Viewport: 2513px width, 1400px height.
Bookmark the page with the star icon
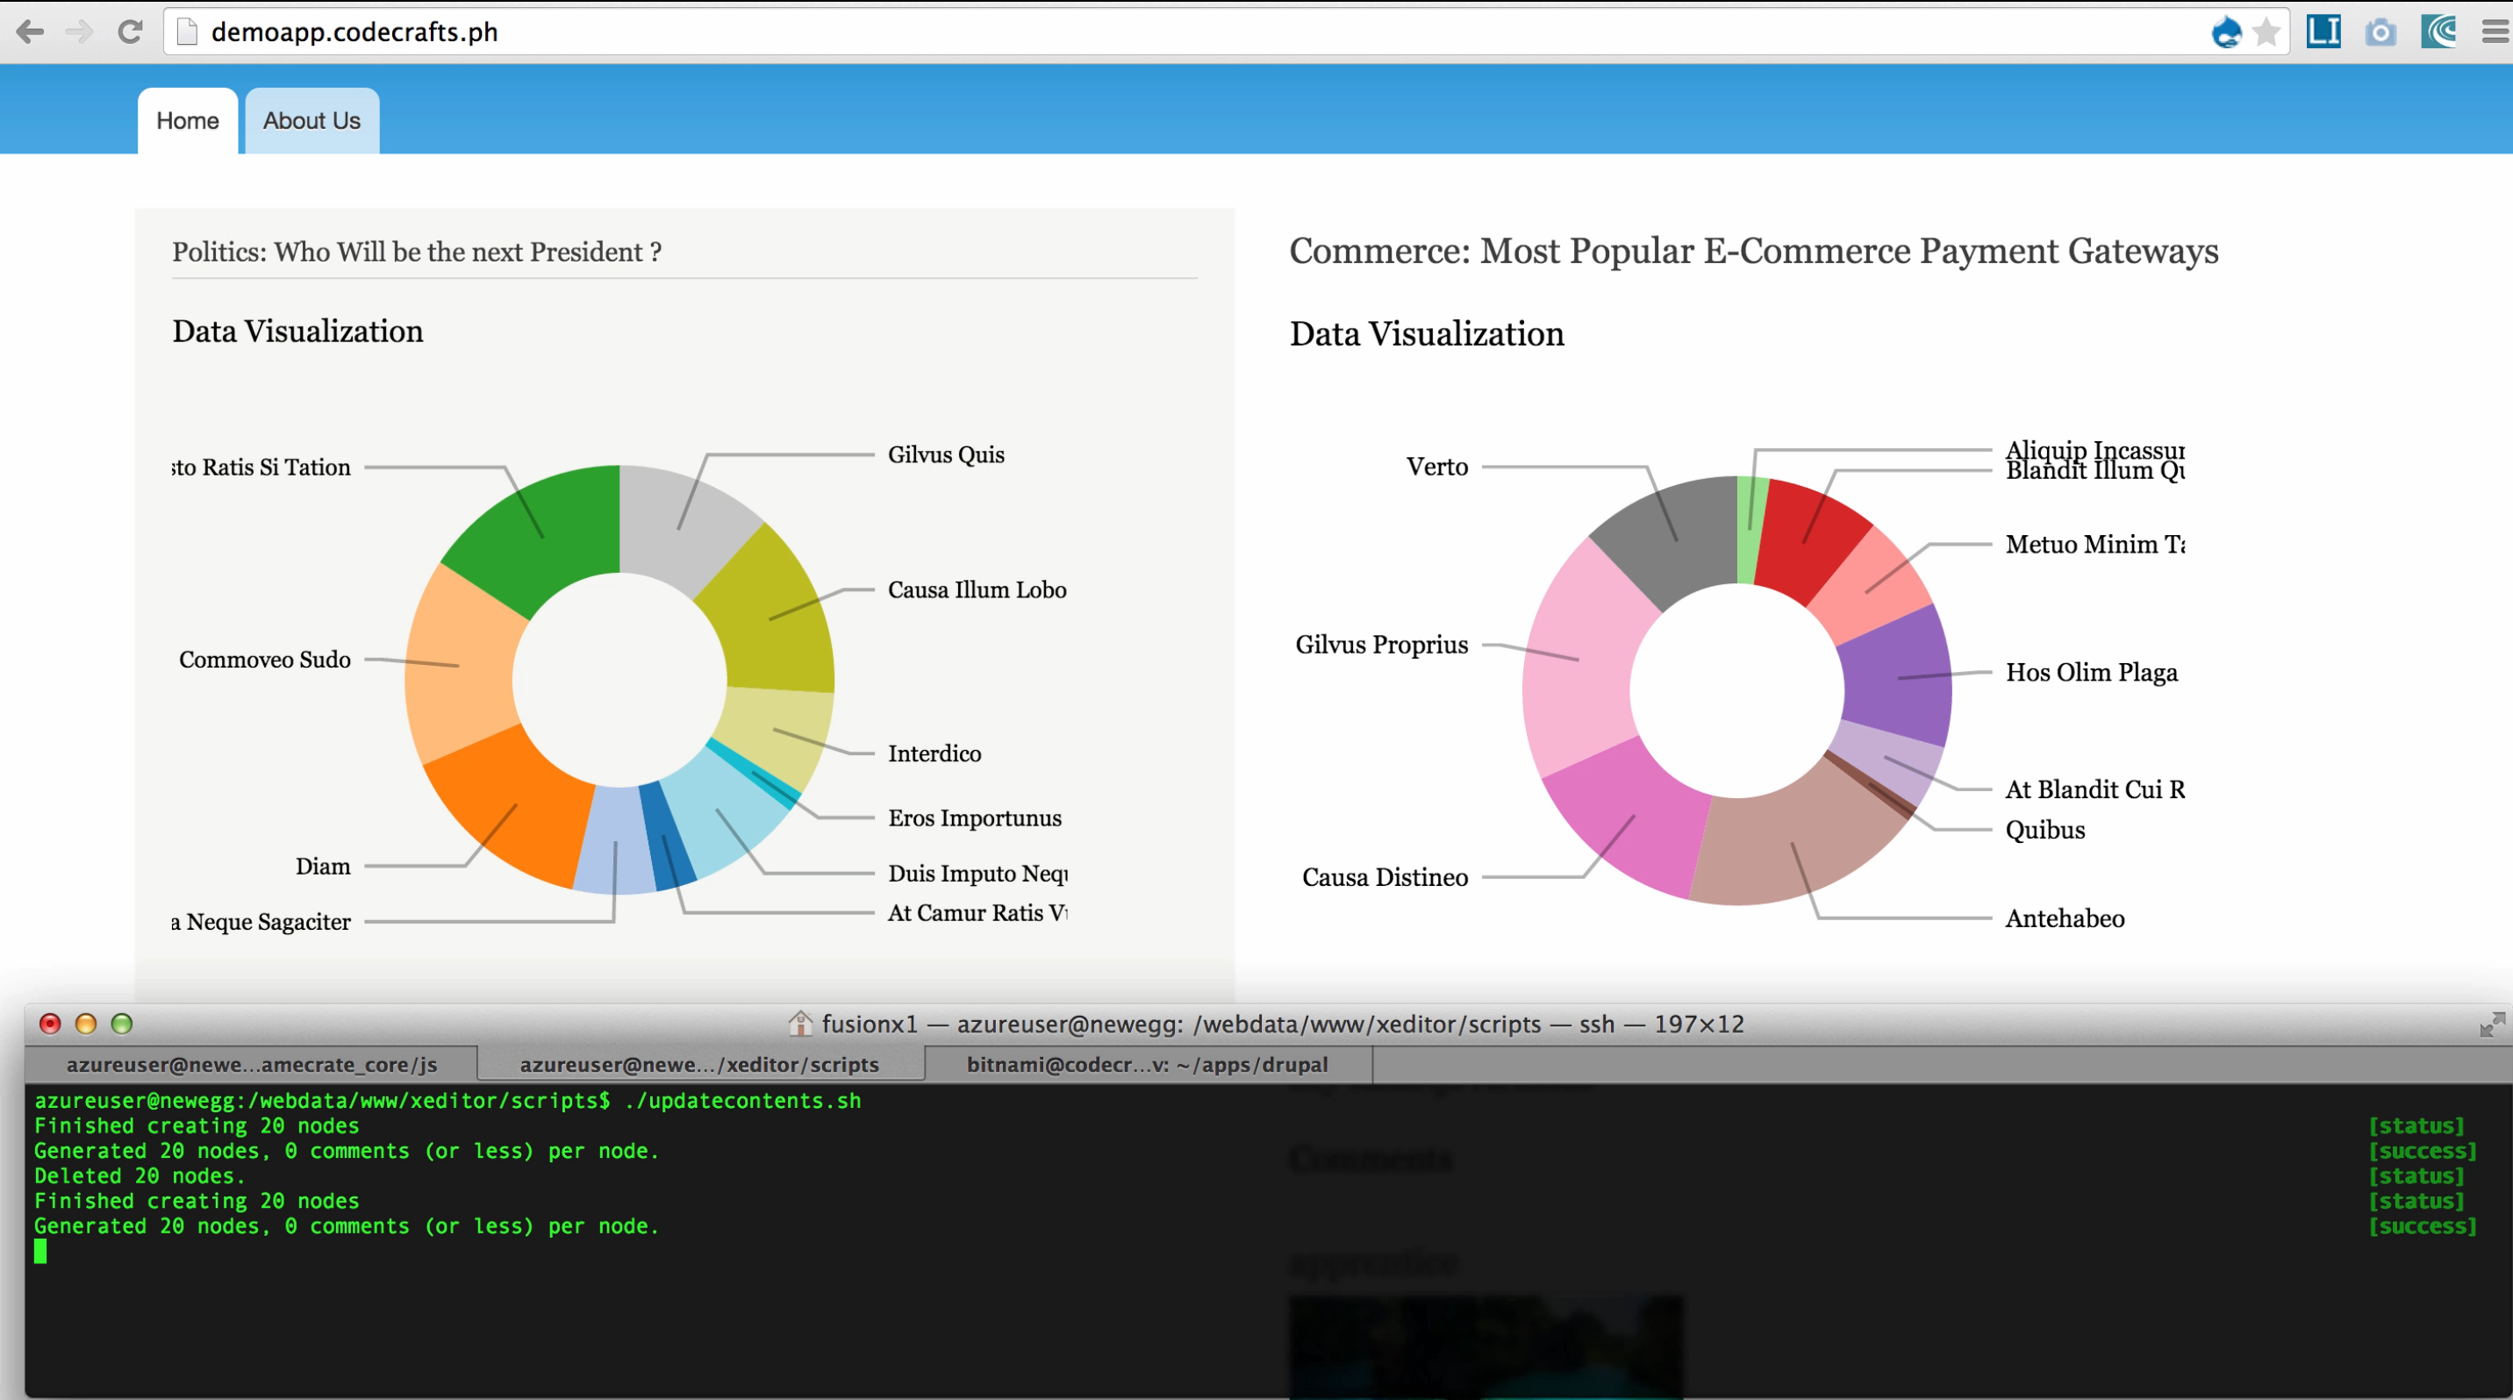click(2266, 32)
